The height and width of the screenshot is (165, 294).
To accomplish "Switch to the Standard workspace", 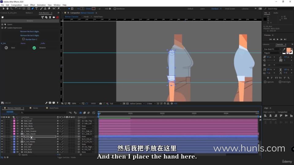I will pyautogui.click(x=215, y=9).
